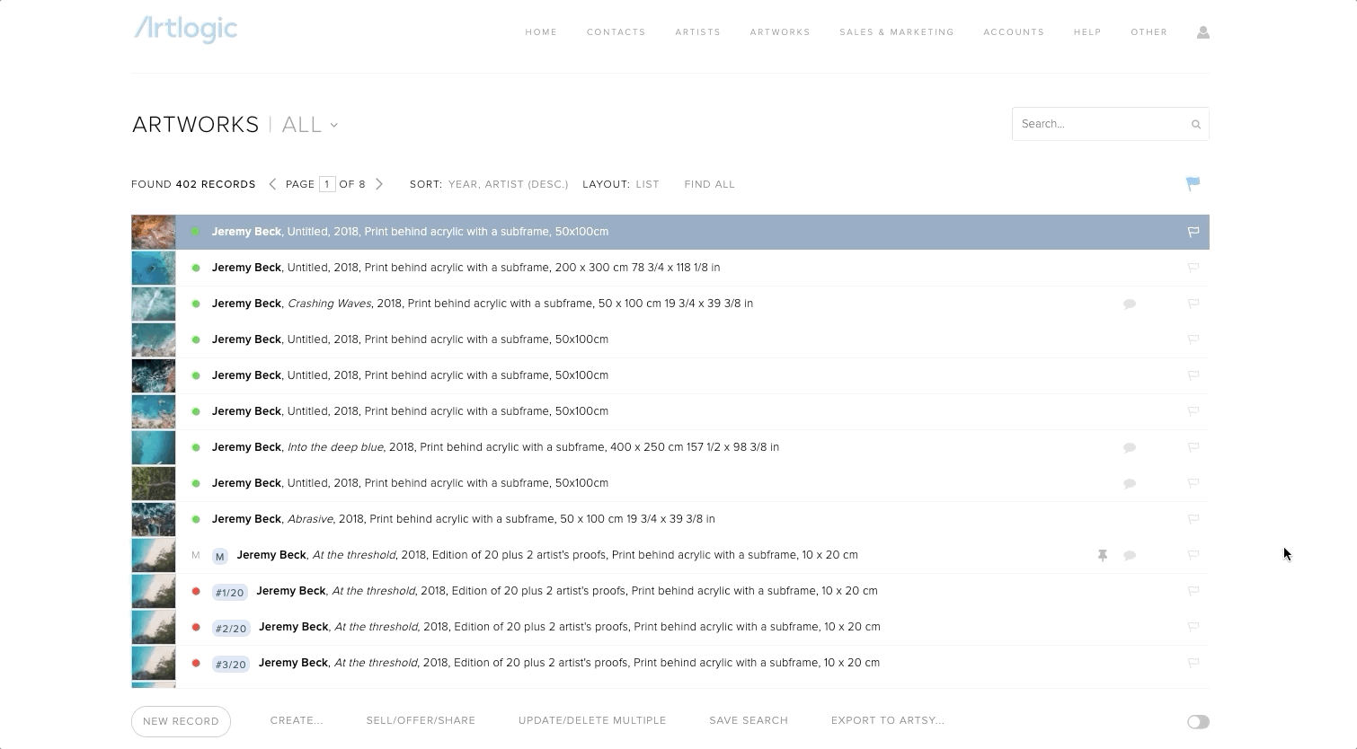Screen dimensions: 1357x749
Task: Open the Help menu
Action: 1087,32
